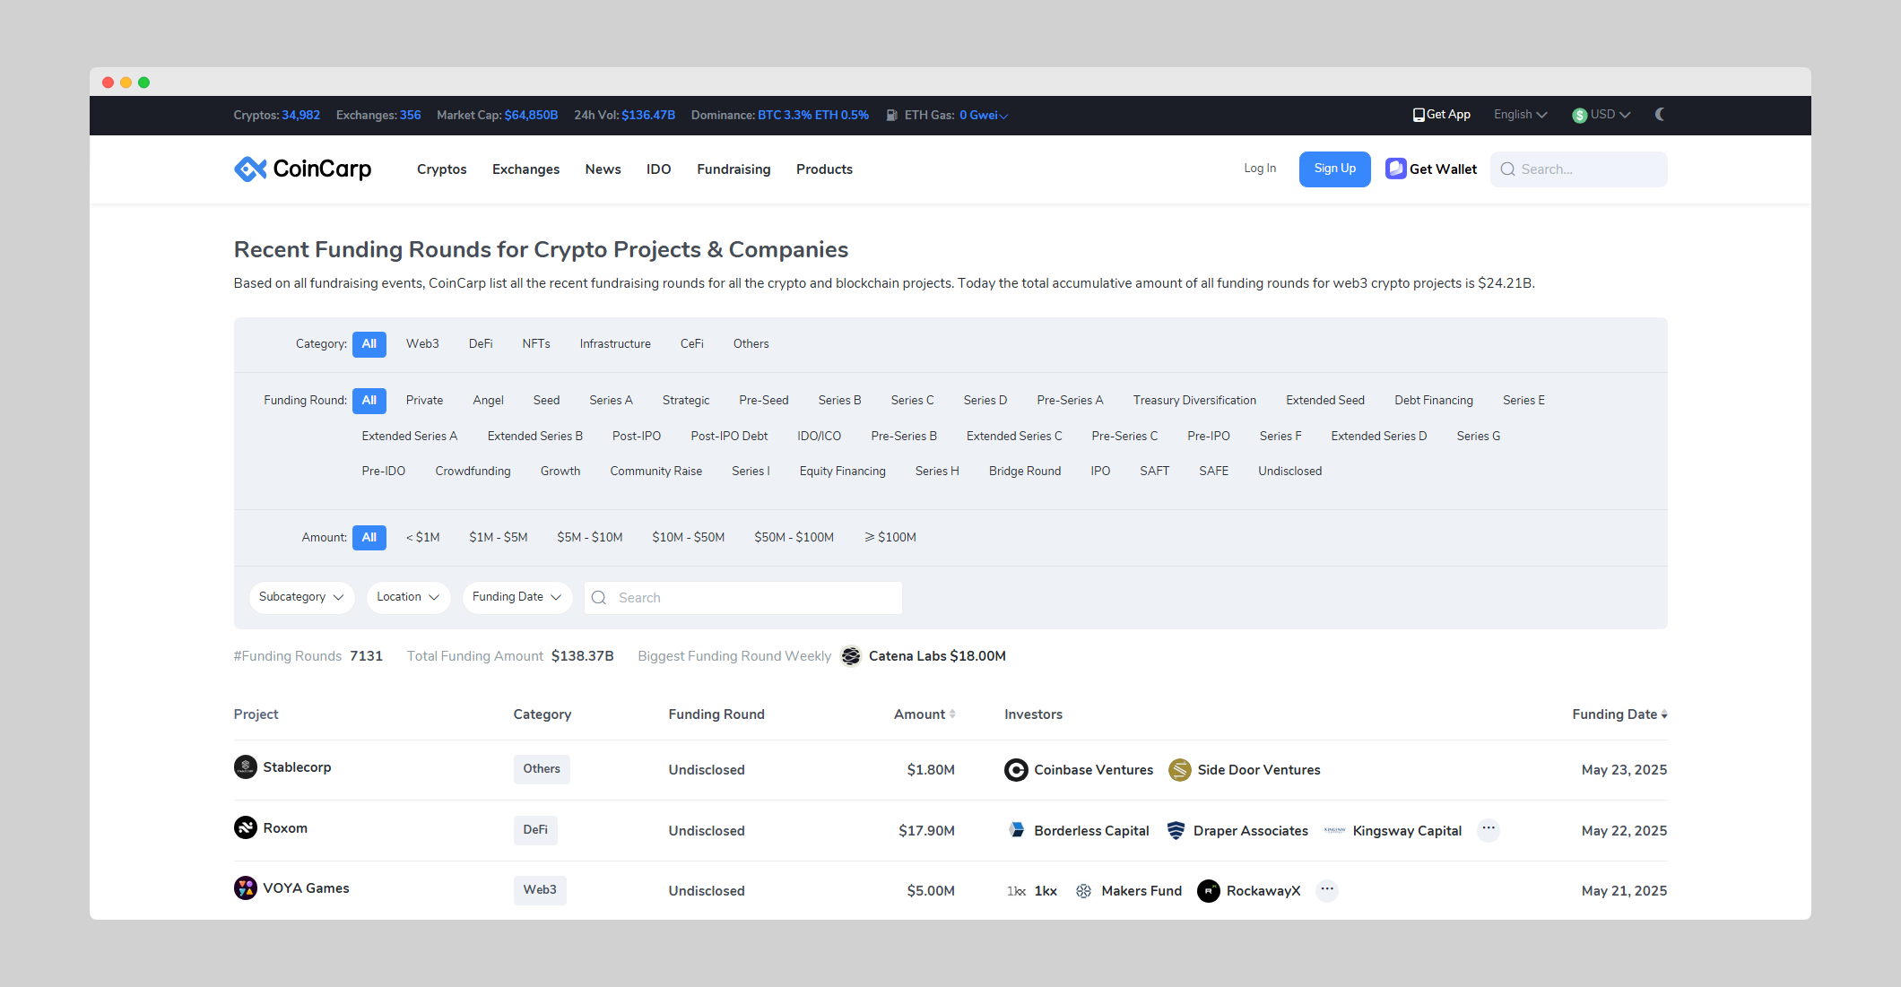The width and height of the screenshot is (1901, 987).
Task: Select the Pre-Seed funding round filter
Action: (x=764, y=401)
